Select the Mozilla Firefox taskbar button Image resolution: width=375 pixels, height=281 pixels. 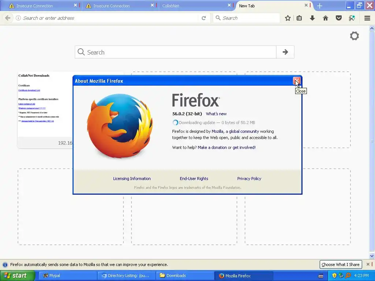[x=244, y=276]
